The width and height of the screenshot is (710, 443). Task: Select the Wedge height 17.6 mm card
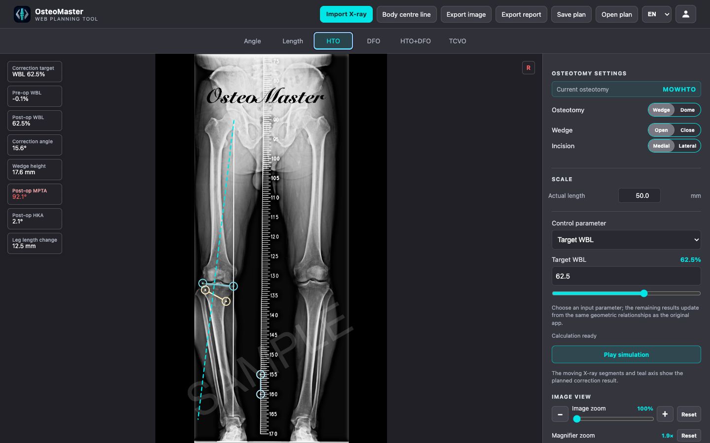pyautogui.click(x=35, y=169)
